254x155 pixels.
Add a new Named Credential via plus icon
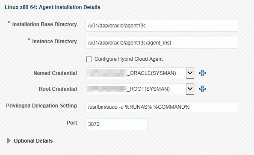pyautogui.click(x=202, y=73)
